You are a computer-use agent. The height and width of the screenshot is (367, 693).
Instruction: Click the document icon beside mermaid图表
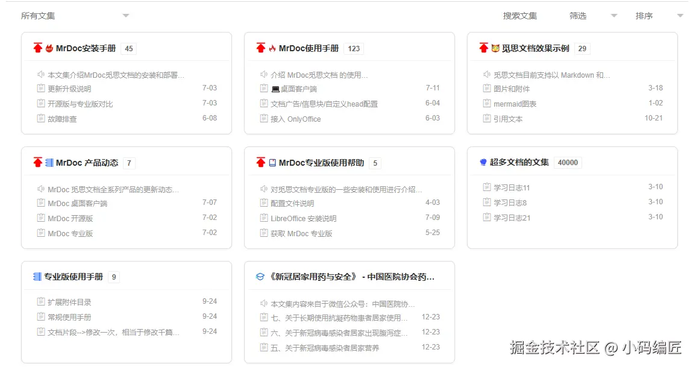(x=487, y=104)
